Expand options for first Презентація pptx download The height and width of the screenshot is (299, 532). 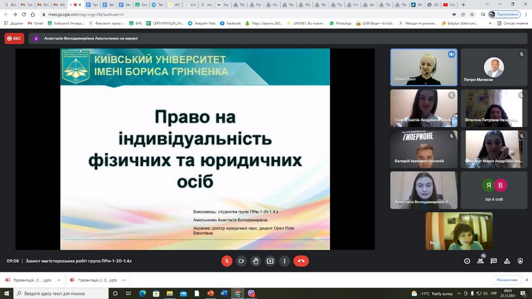(59, 280)
